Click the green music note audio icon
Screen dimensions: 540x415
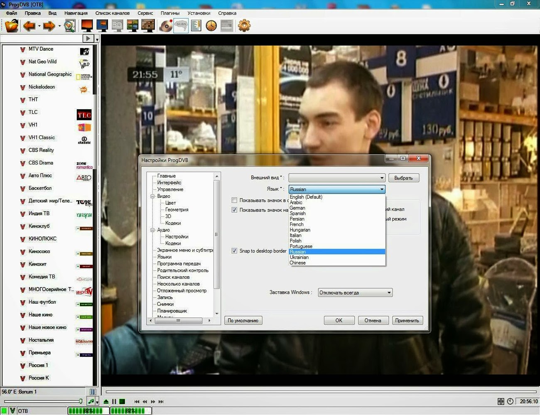pos(91,401)
